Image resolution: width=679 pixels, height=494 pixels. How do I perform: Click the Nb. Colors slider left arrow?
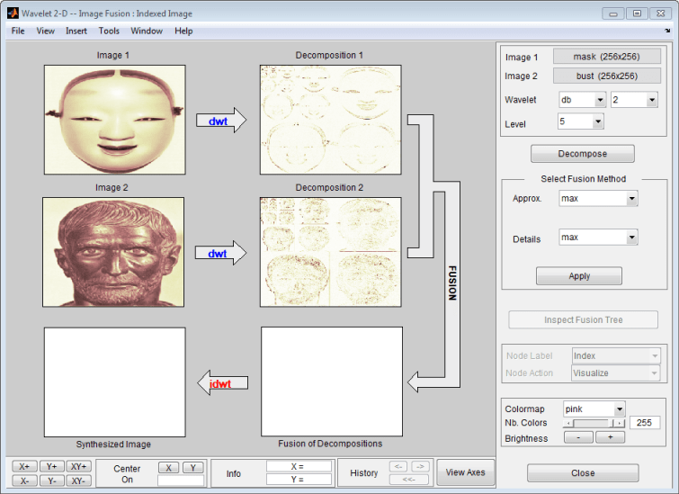(567, 423)
